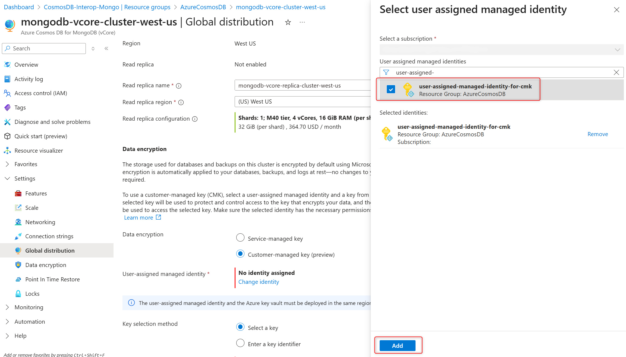The width and height of the screenshot is (626, 357).
Task: Open the more options ellipsis menu
Action: [x=302, y=22]
